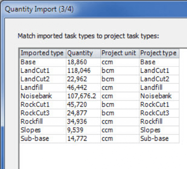Click empty area below the Sub-base row
187x169 pixels.
pos(103,156)
